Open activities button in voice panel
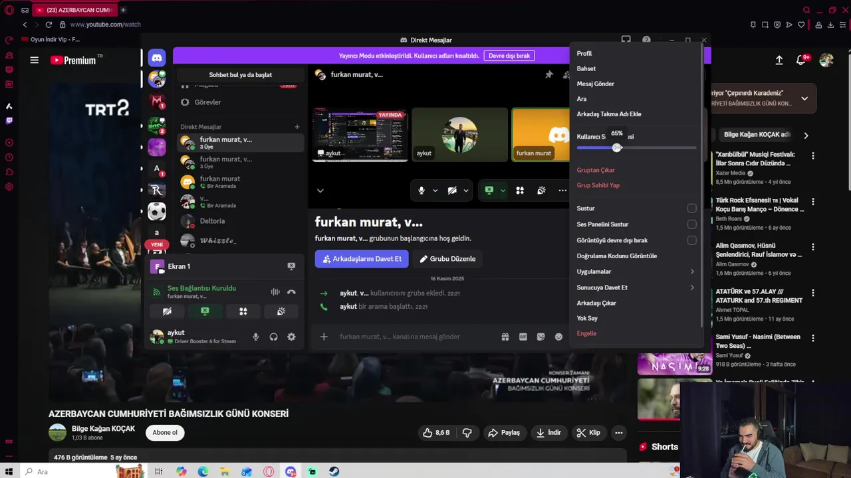 pos(243,311)
